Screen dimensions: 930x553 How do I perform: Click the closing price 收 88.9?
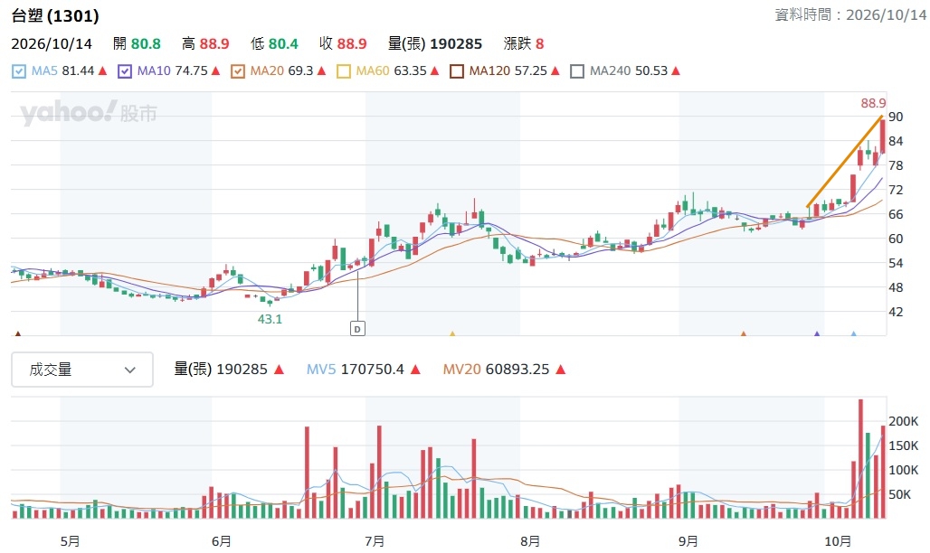[x=343, y=44]
